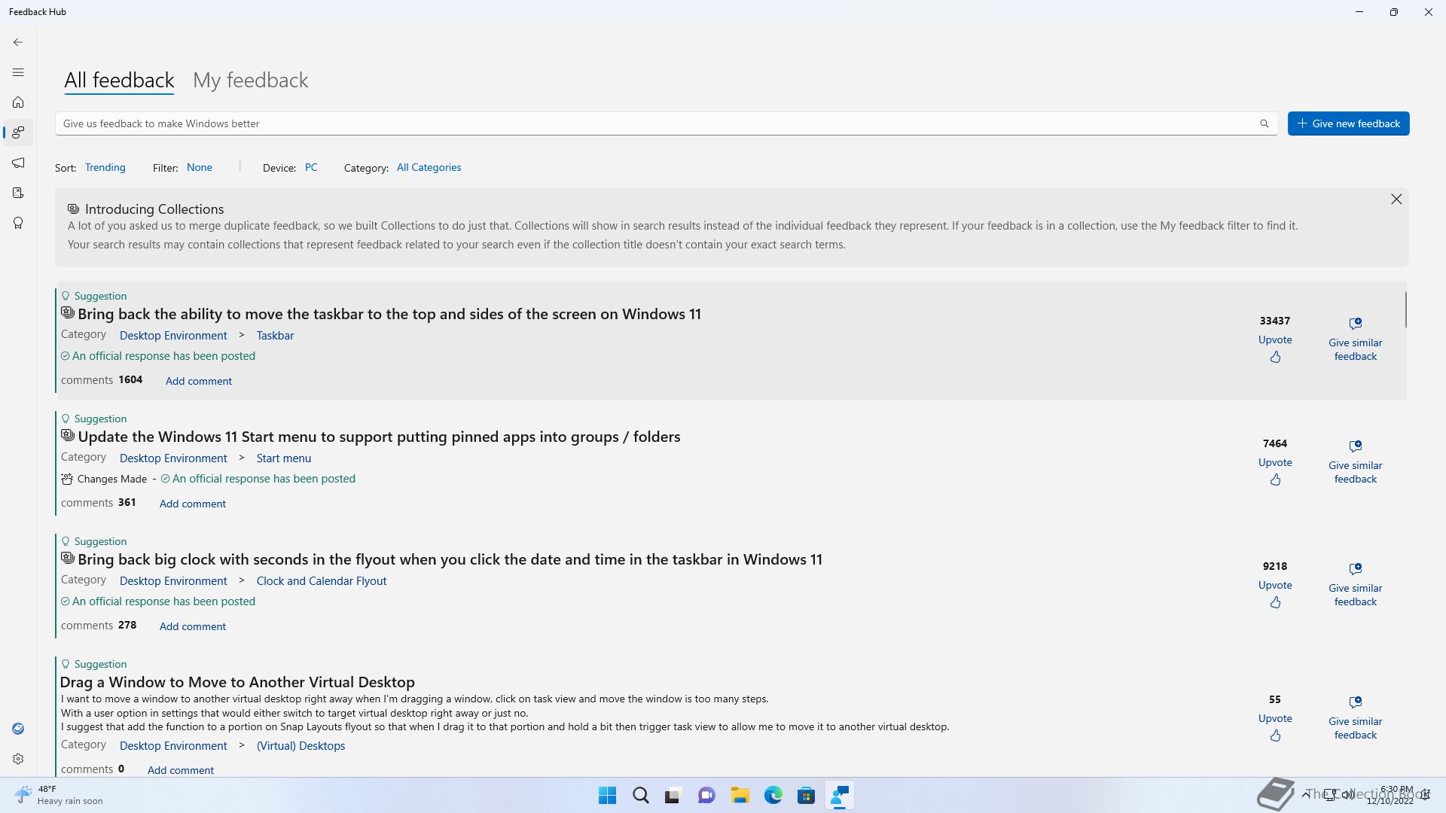Click Give similar feedback icon for Start menu item
This screenshot has height=813, width=1446.
point(1356,446)
